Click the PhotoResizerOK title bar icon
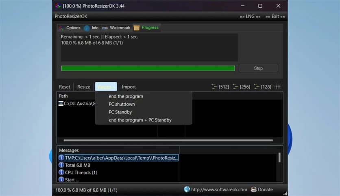The height and width of the screenshot is (196, 340). [58, 6]
